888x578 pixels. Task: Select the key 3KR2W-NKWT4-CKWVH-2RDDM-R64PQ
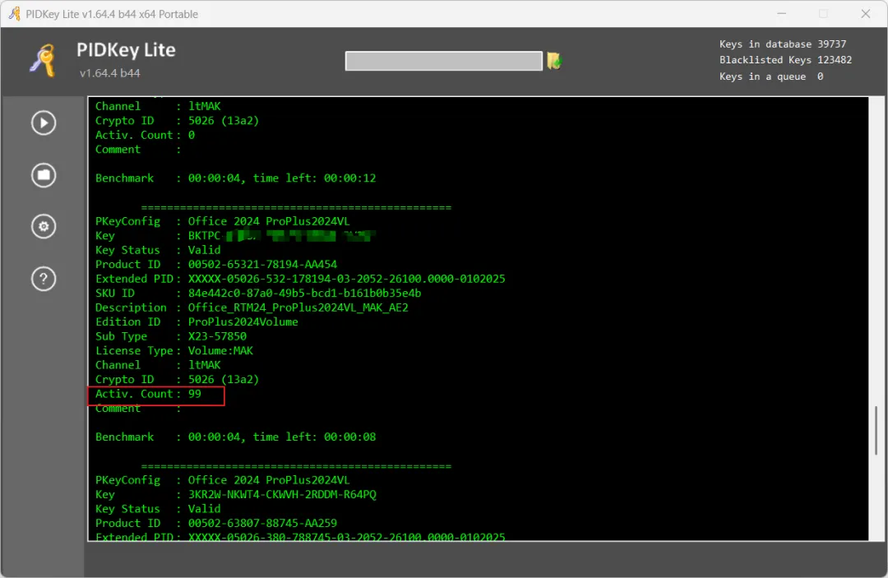pyautogui.click(x=282, y=494)
